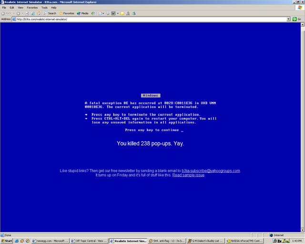Open dropdown arrow beside Word edit icon

118,13
